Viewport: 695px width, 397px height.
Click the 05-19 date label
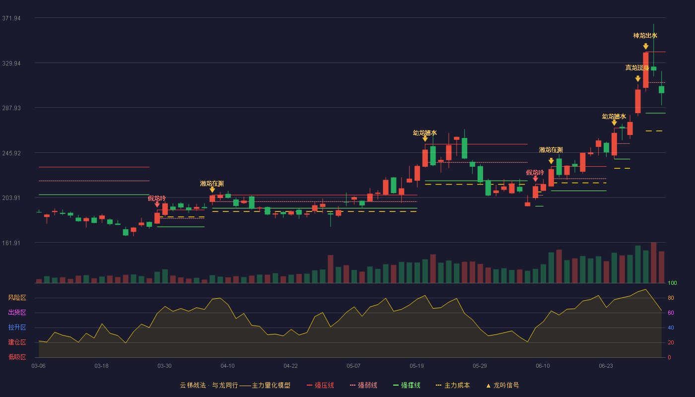[417, 366]
